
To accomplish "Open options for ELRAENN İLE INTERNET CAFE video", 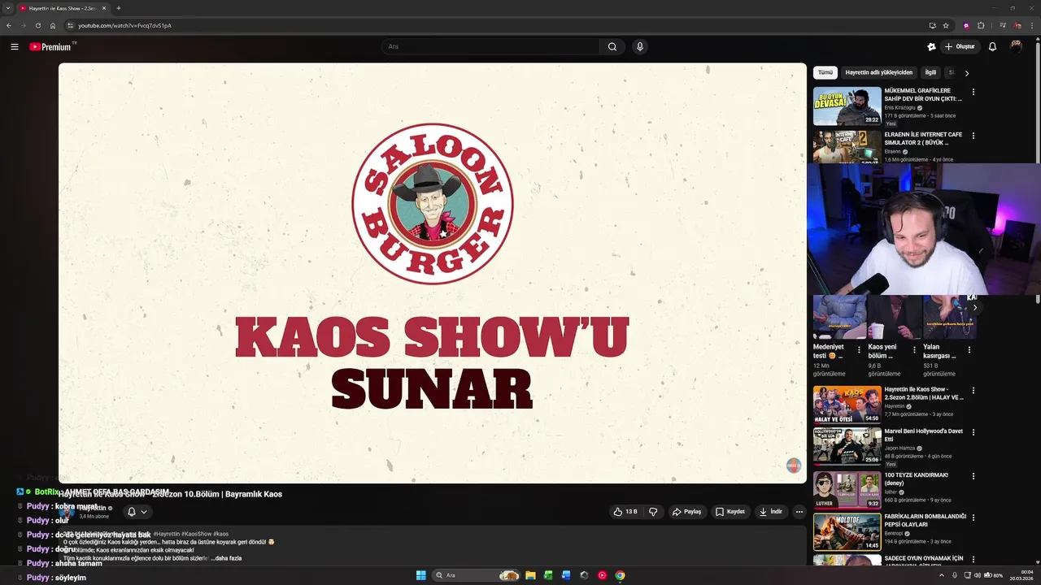I will (x=973, y=136).
